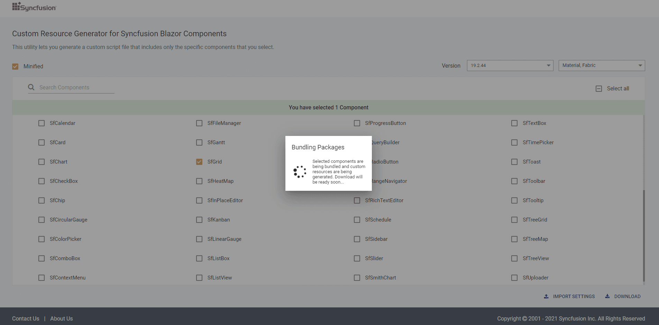Click the SfChip label
Image resolution: width=659 pixels, height=325 pixels.
(x=57, y=200)
